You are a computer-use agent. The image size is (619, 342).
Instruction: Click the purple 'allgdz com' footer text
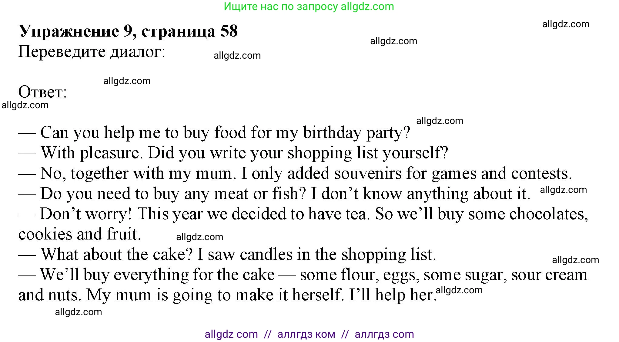(231, 334)
